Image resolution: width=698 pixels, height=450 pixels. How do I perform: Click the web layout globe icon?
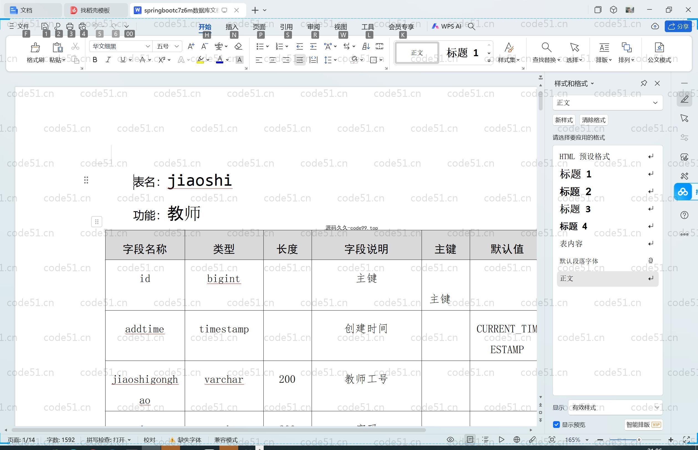[x=517, y=439]
